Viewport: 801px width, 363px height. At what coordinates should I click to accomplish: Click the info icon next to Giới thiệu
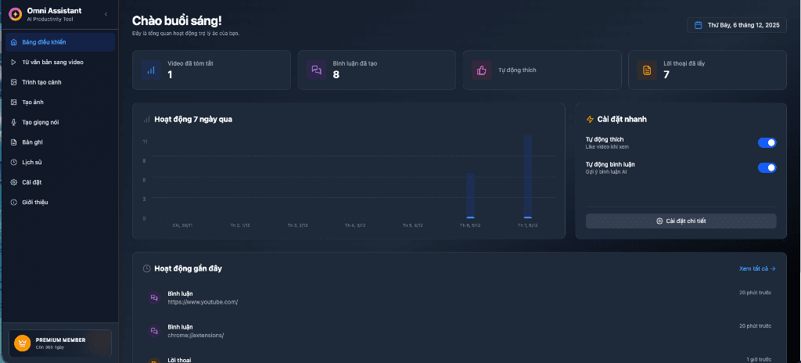point(14,202)
